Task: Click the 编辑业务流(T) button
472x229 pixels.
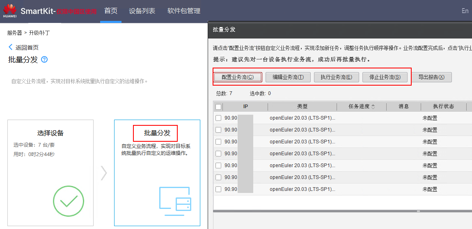Action: tap(288, 77)
